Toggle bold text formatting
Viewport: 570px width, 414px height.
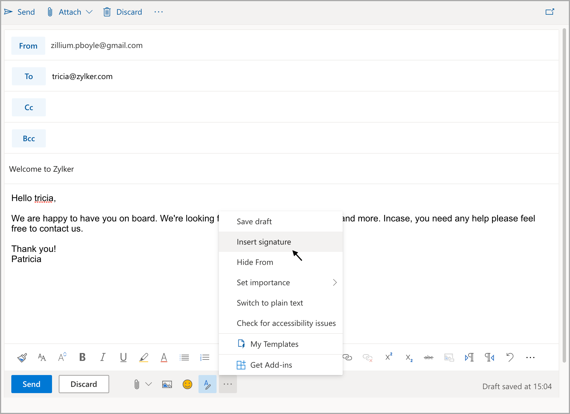82,358
